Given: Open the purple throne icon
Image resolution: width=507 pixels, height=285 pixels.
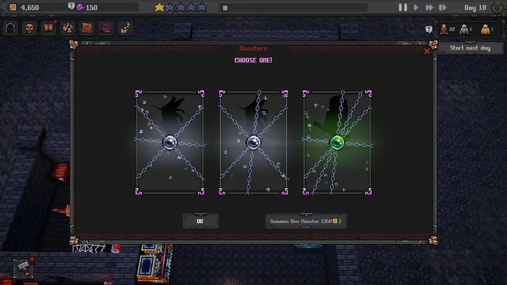Looking at the screenshot, I should coord(106,28).
